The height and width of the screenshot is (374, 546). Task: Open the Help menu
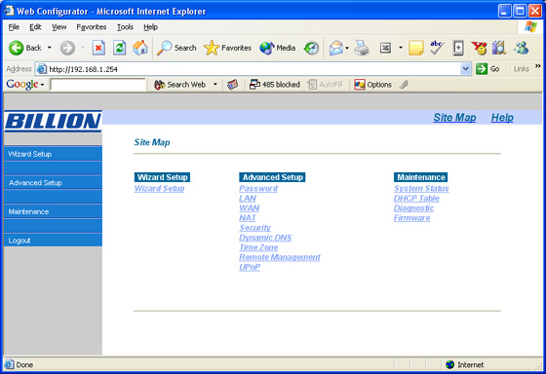pos(150,27)
